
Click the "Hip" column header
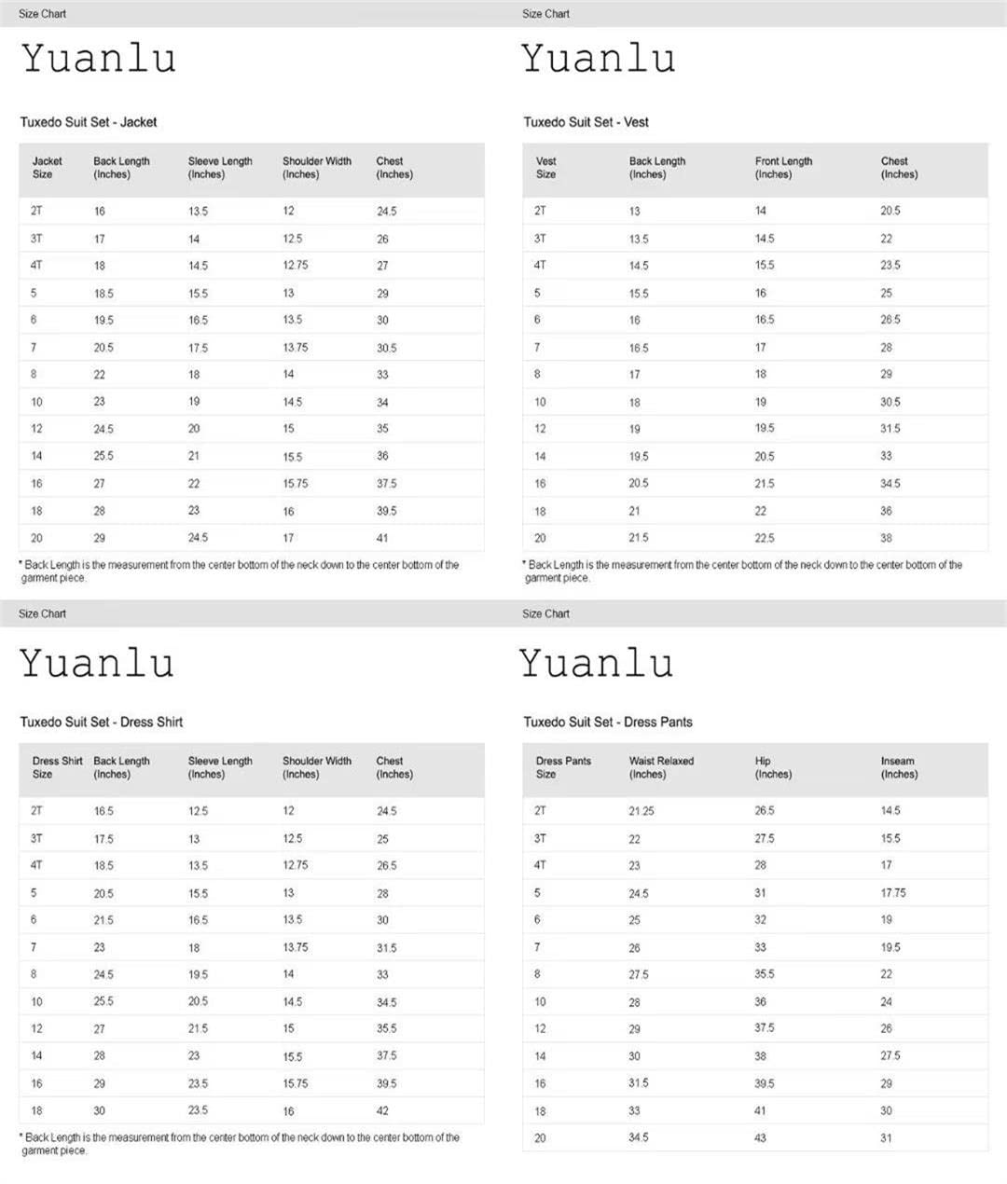772,767
